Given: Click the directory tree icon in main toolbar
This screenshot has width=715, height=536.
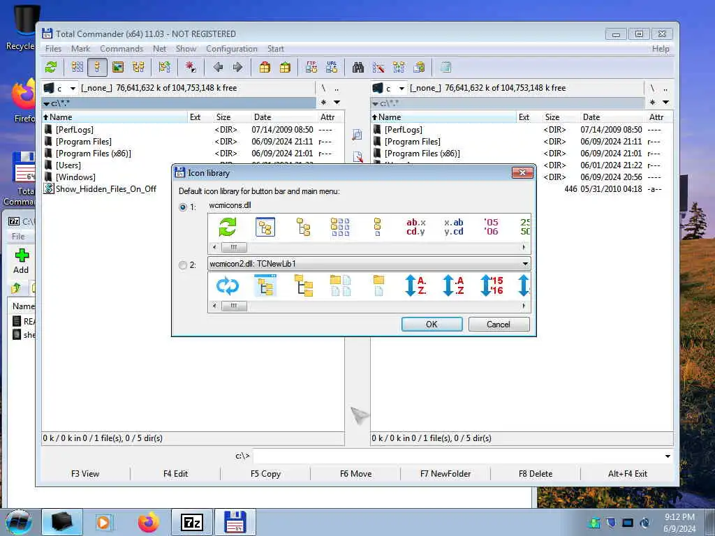Looking at the screenshot, I should [x=138, y=68].
